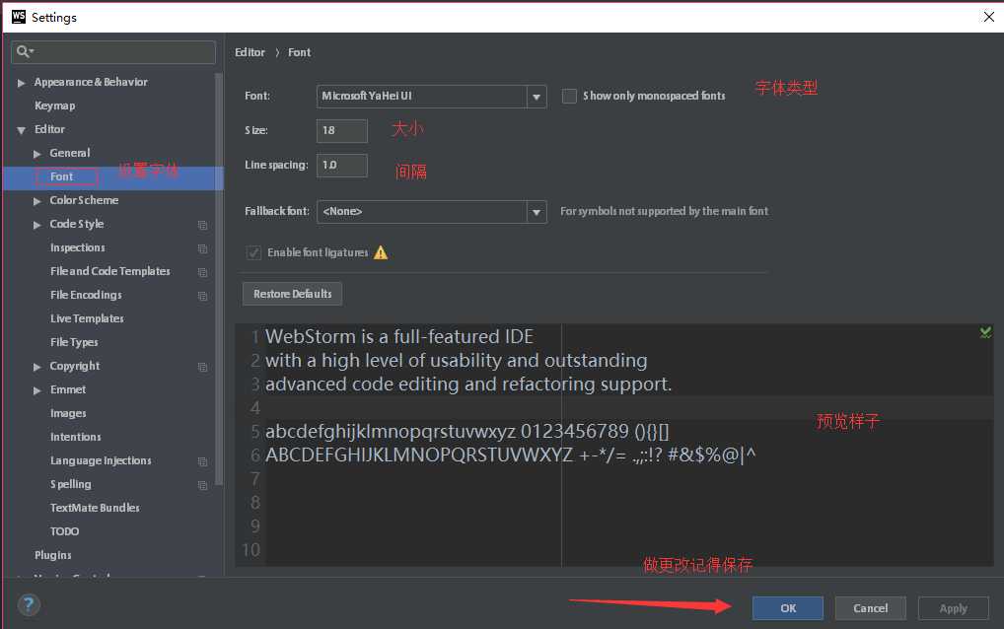Click the lowercase alphabet preview line
Screen dimensions: 1004x629
tap(466, 431)
